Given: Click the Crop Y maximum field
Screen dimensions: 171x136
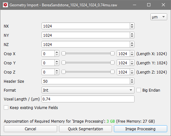Looking at the screenshot, I should (x=123, y=63).
